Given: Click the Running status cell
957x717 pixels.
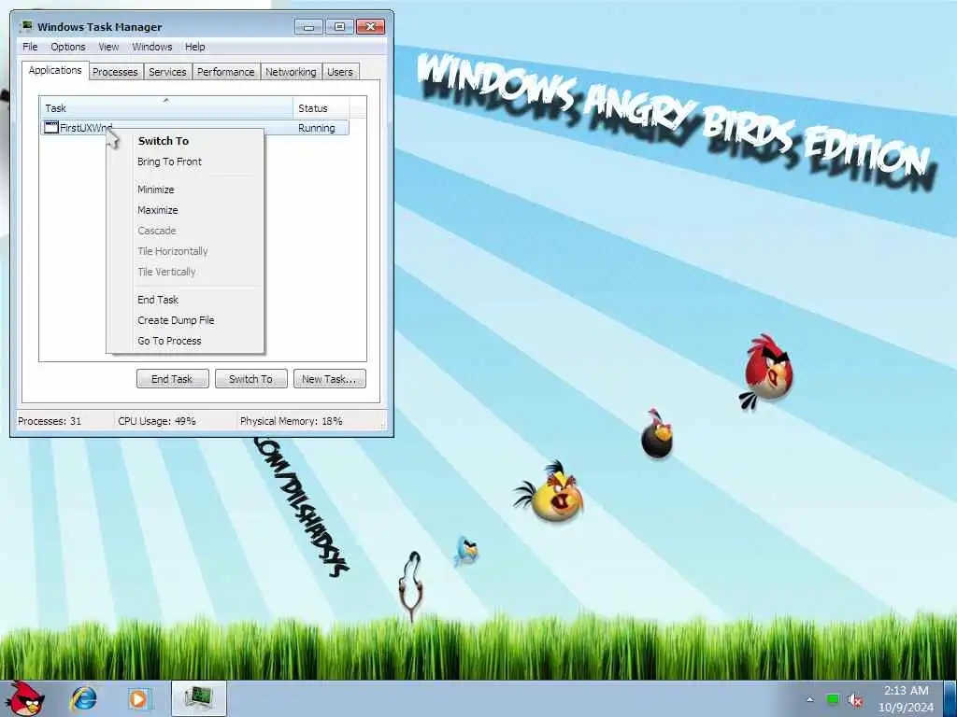Looking at the screenshot, I should [x=317, y=128].
